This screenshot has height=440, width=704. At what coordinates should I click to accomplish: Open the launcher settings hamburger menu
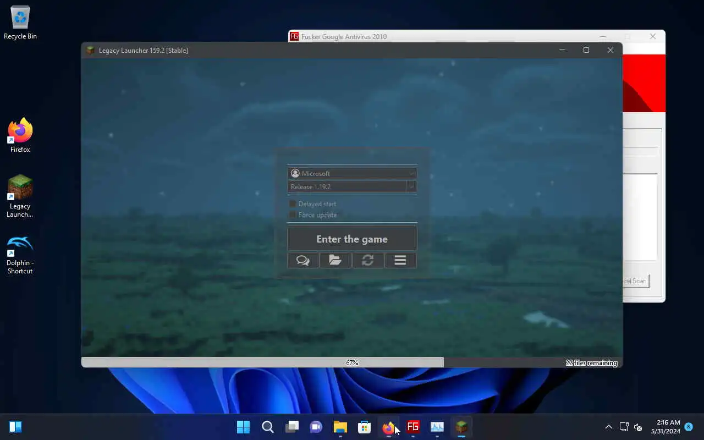400,260
